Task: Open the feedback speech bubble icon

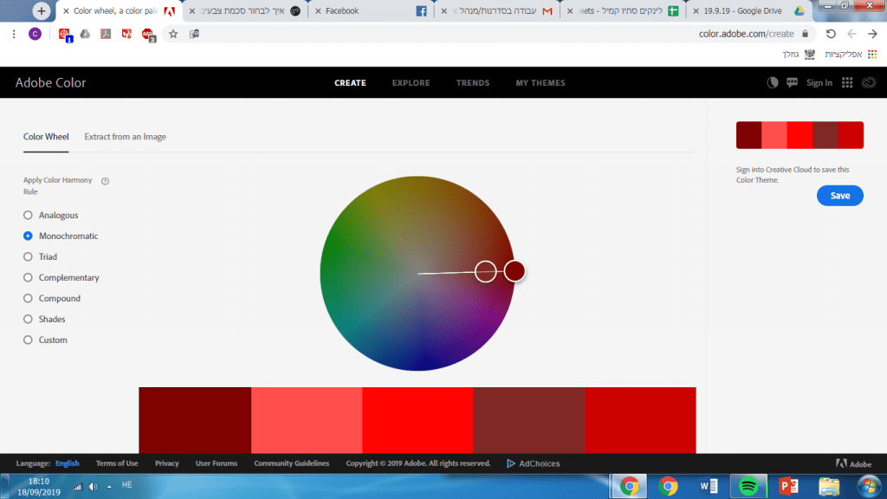Action: pos(792,82)
